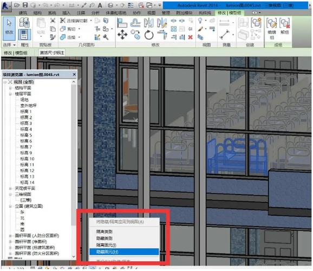Open the 视图 ribbon tab
This screenshot has width=313, height=271.
pos(151,13)
